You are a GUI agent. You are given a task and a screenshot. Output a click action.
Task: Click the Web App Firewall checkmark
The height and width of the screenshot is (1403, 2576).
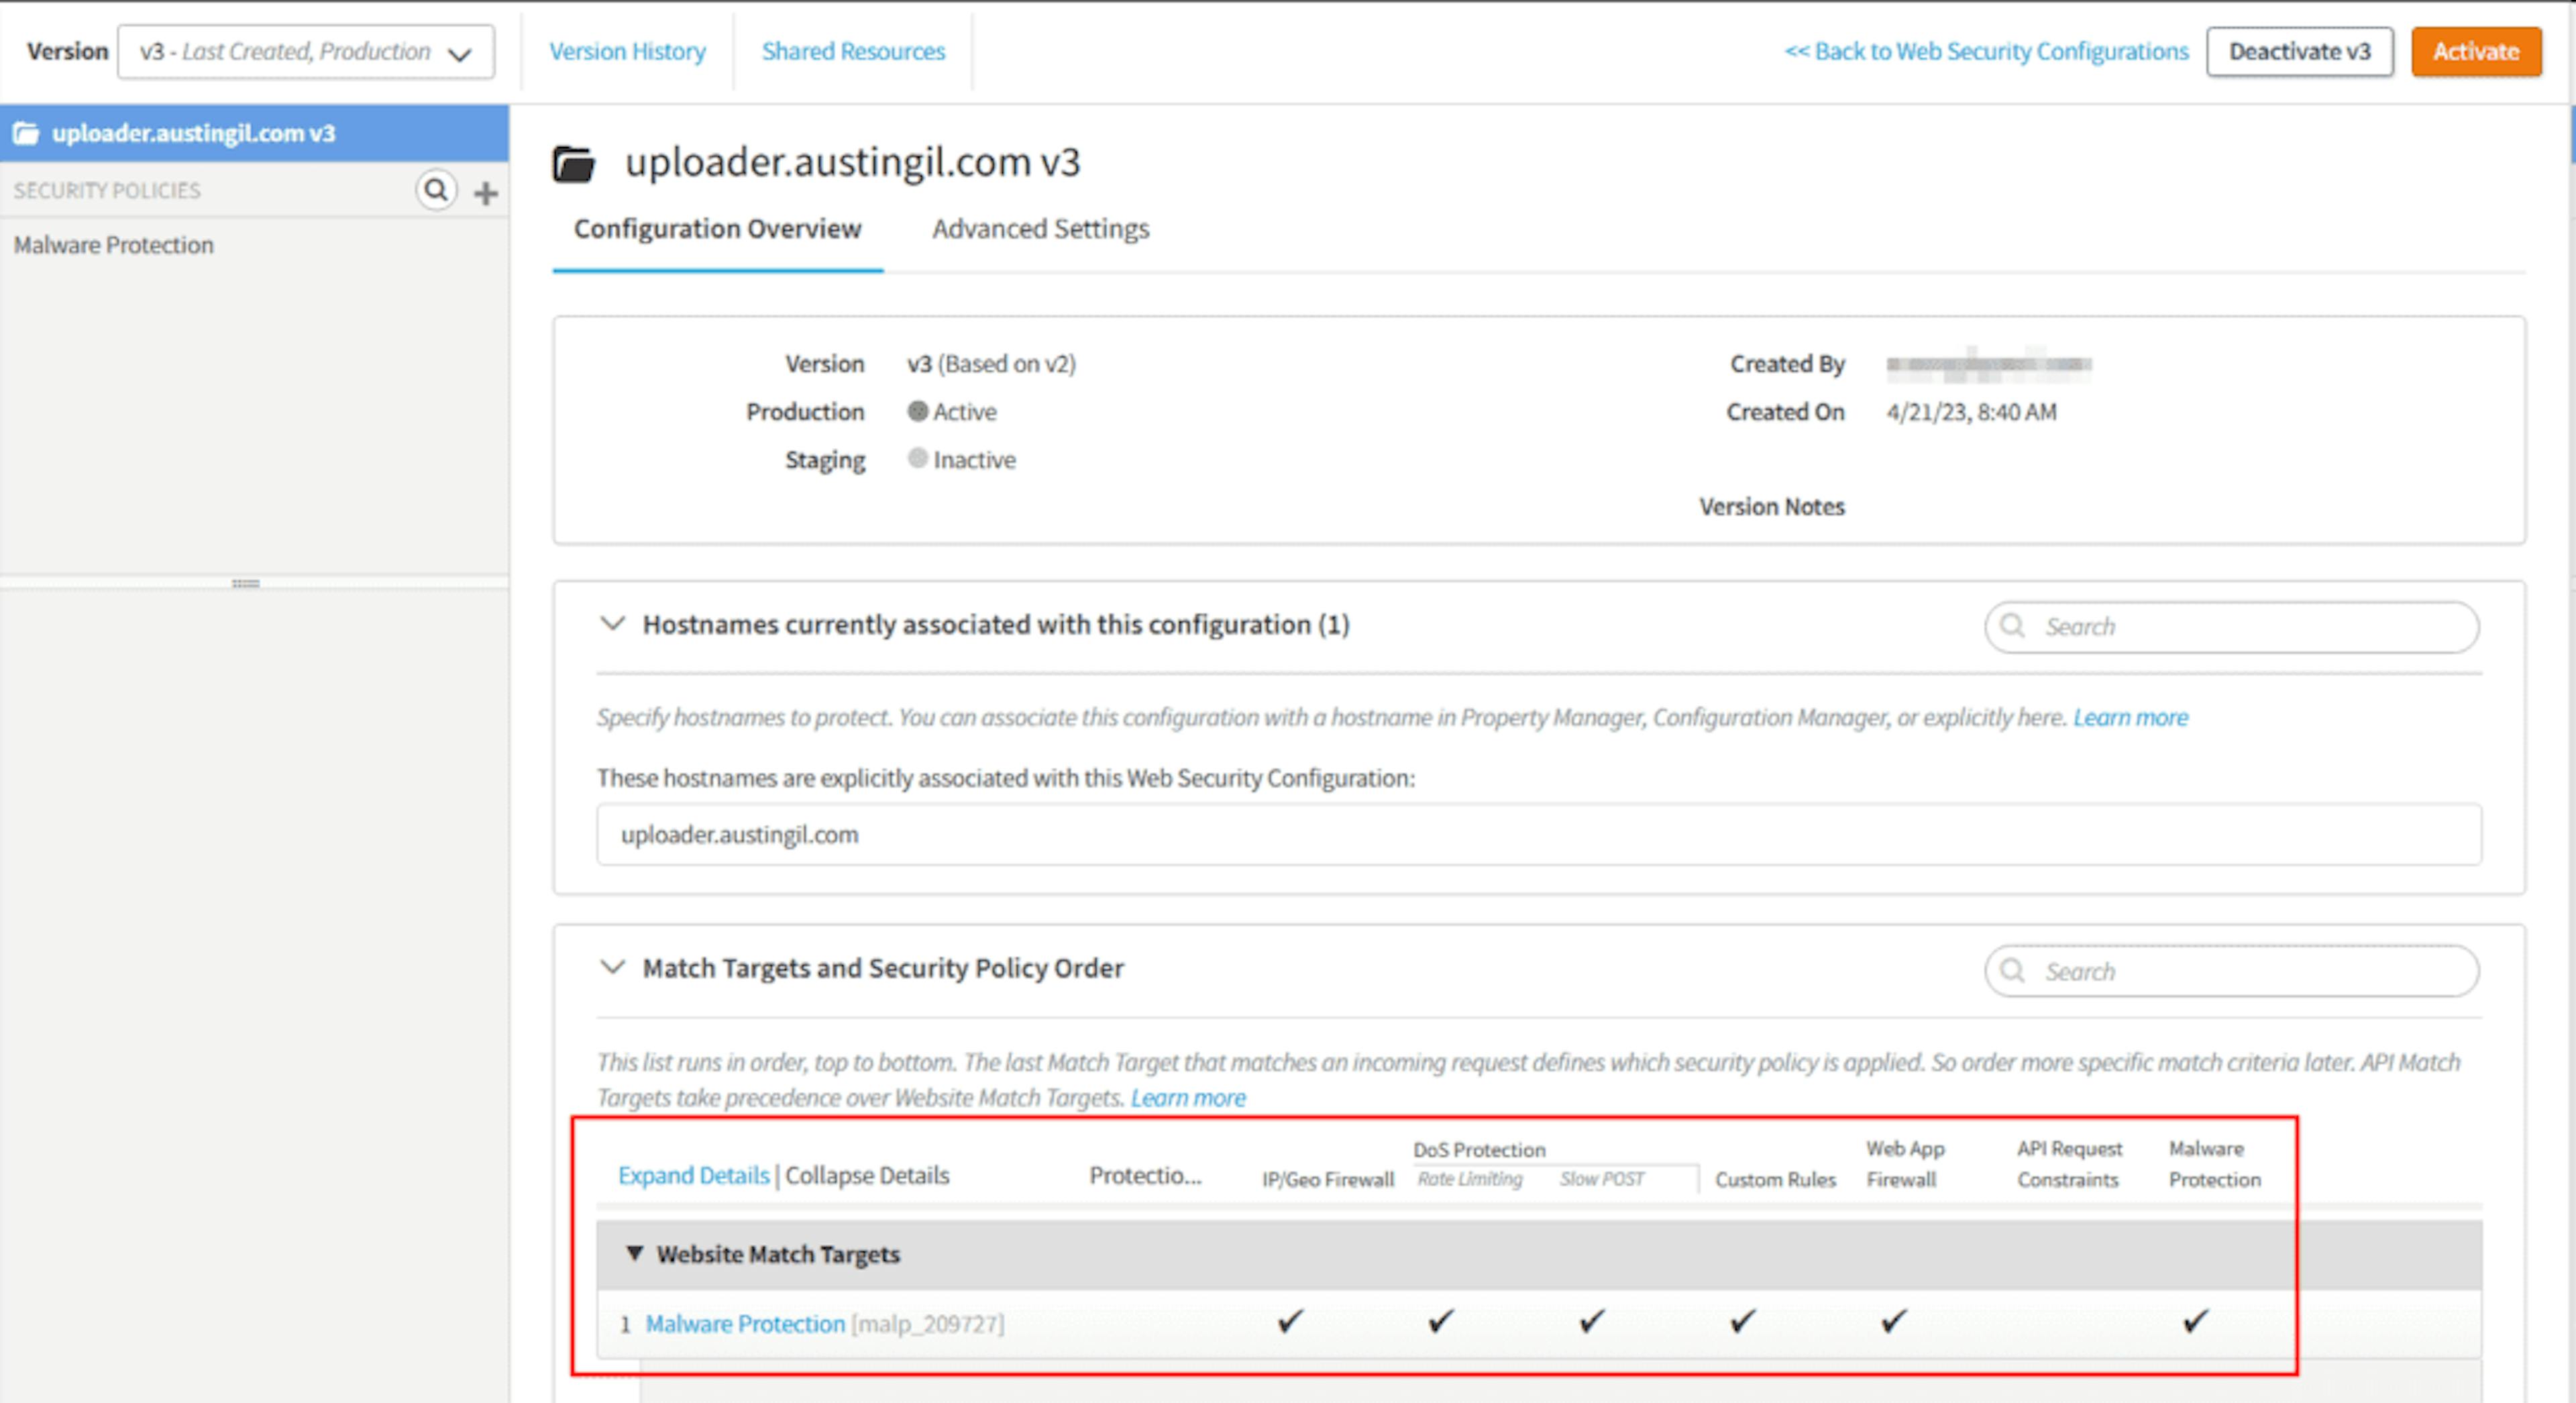coord(1894,1321)
